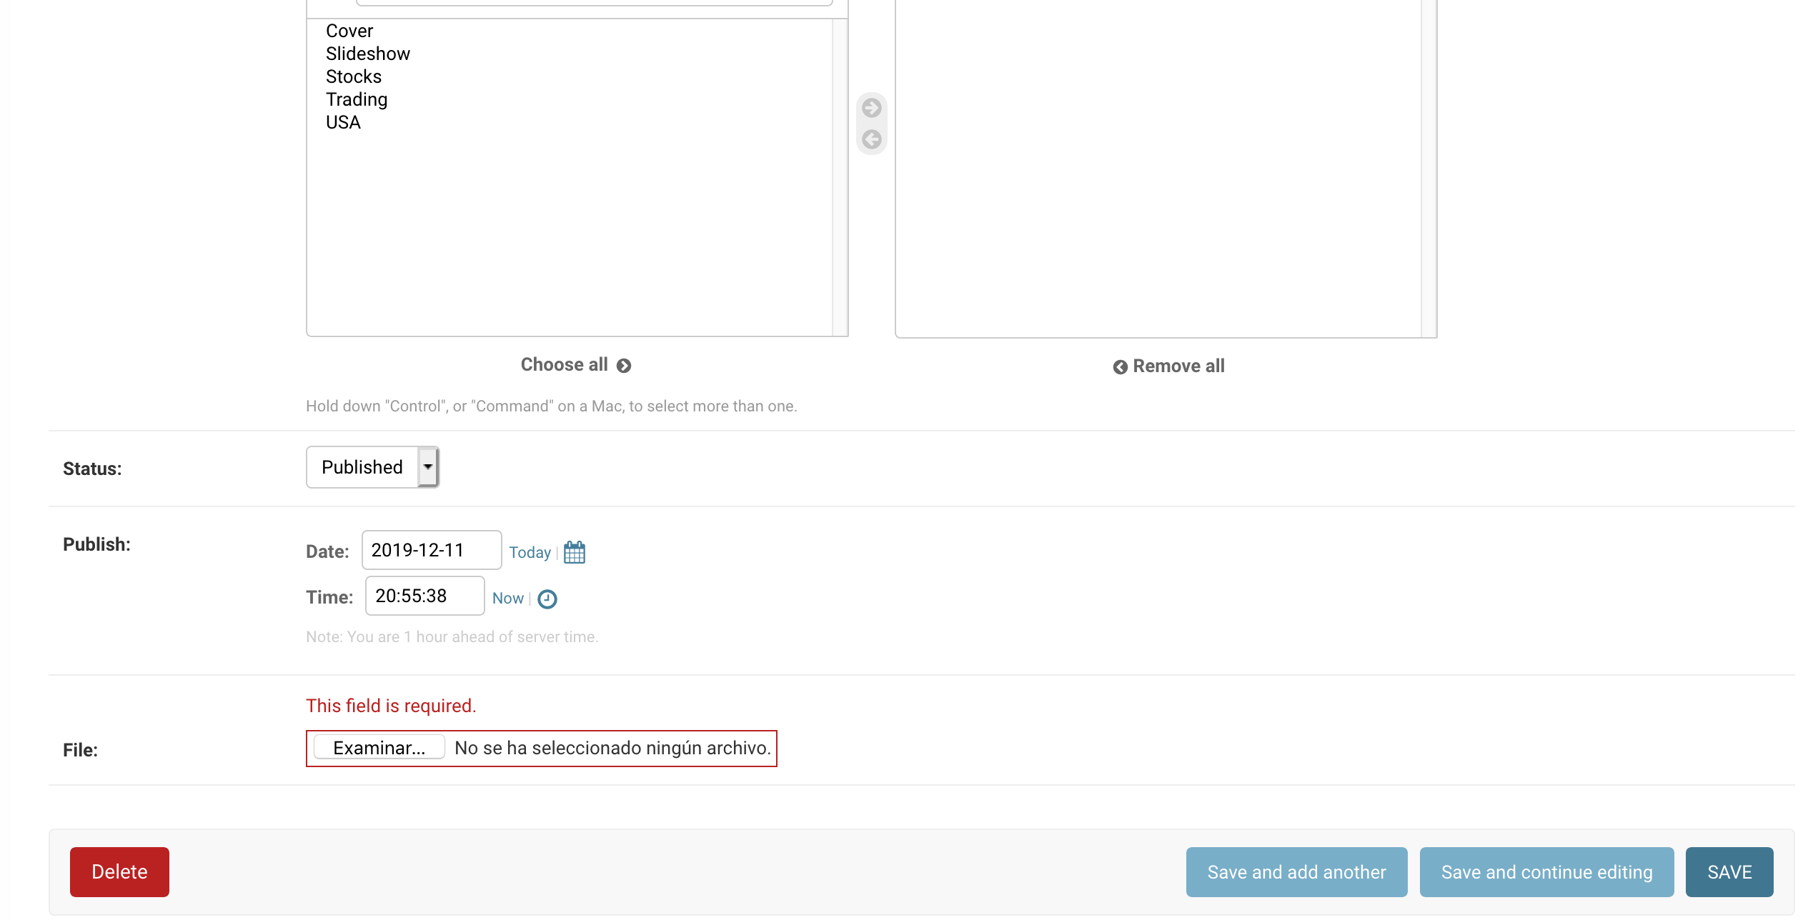
Task: Focus the publish Time input field
Action: 424,596
